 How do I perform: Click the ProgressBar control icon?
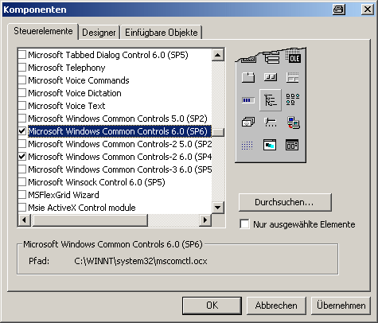[248, 100]
